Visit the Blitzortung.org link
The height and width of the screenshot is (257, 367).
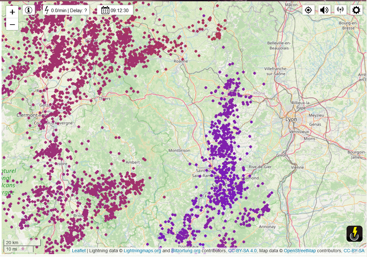coord(186,251)
